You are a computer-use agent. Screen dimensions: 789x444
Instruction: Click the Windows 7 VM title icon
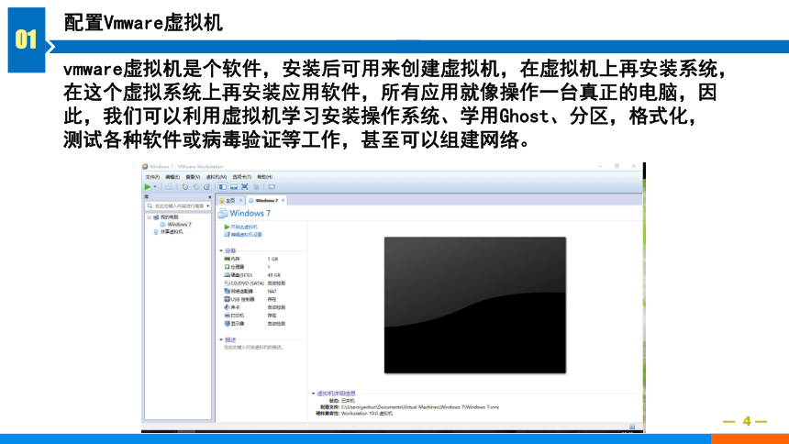tap(222, 213)
